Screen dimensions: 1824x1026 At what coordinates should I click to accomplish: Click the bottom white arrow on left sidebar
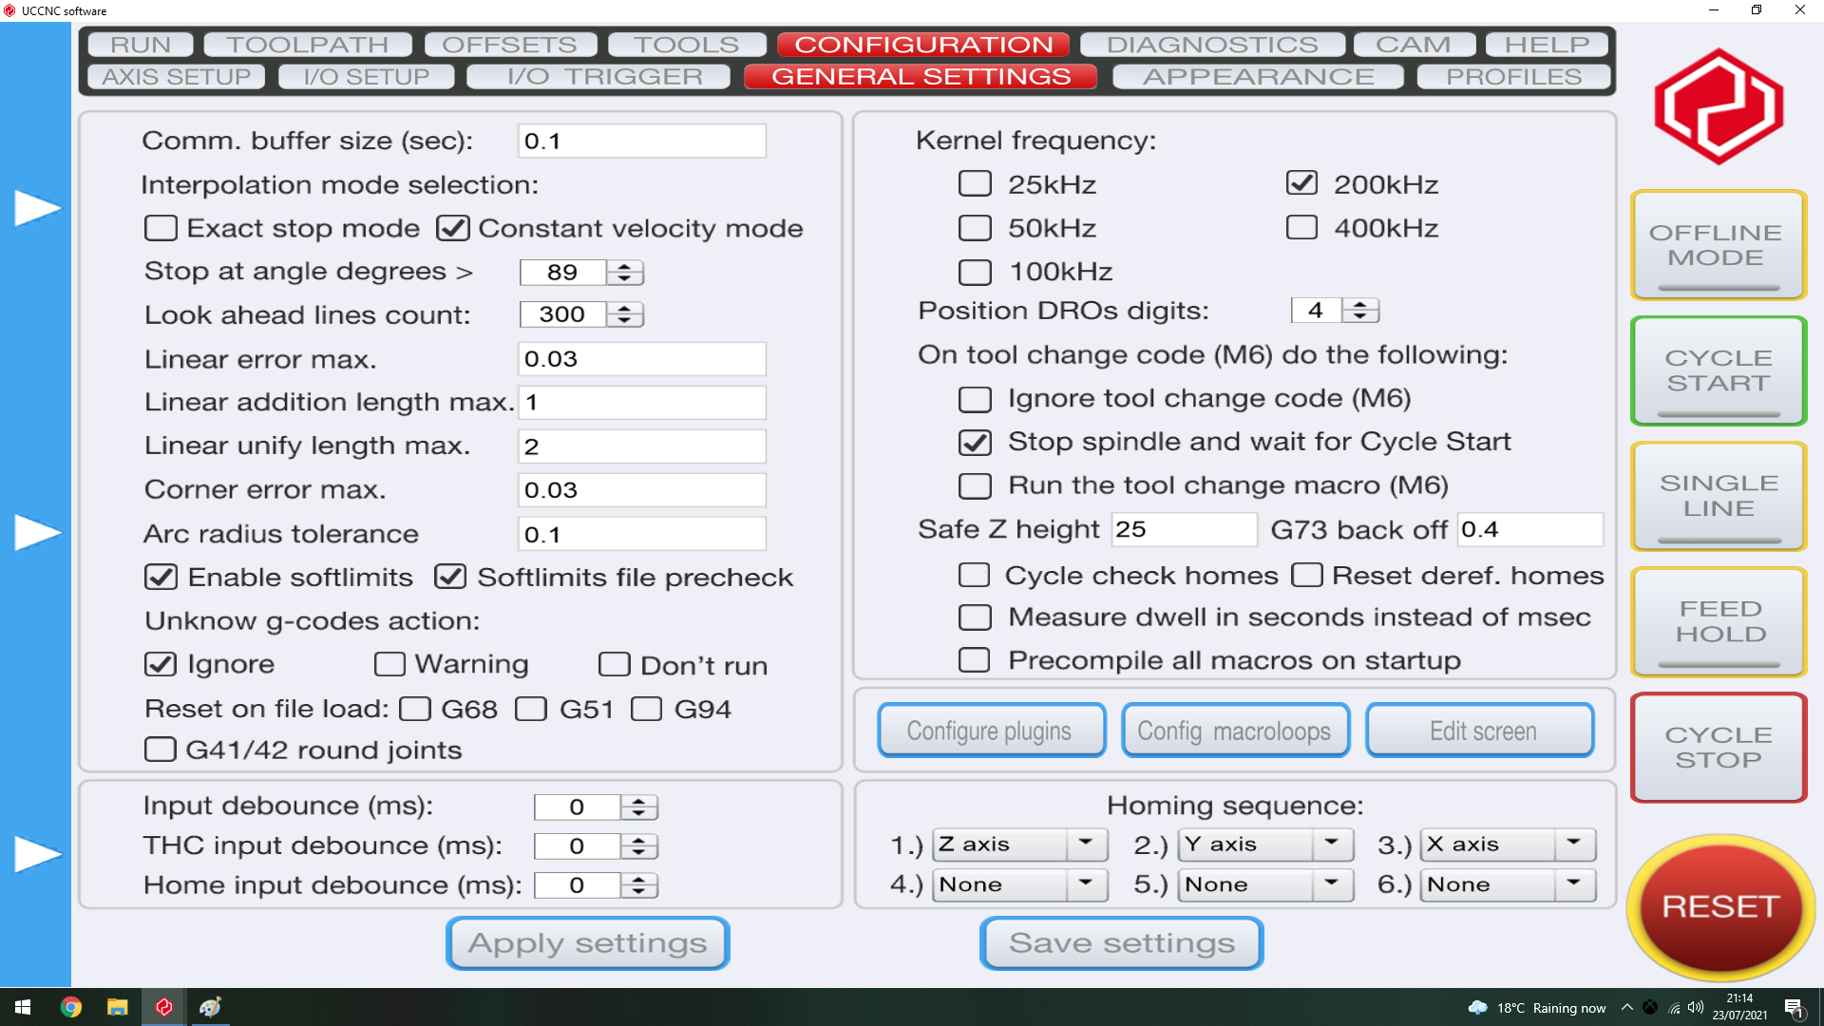click(37, 854)
